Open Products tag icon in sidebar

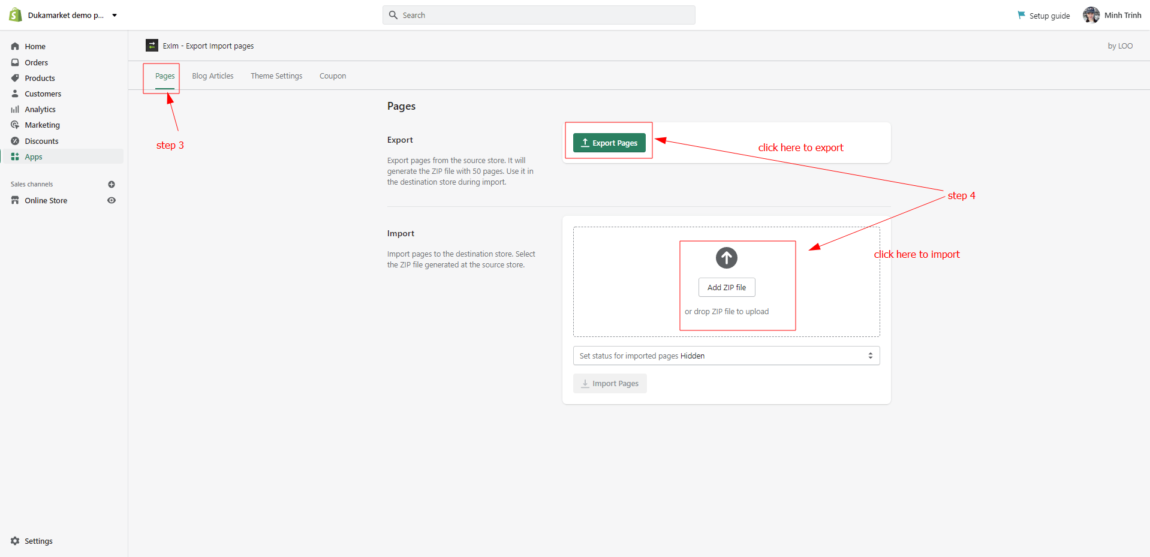tap(15, 78)
